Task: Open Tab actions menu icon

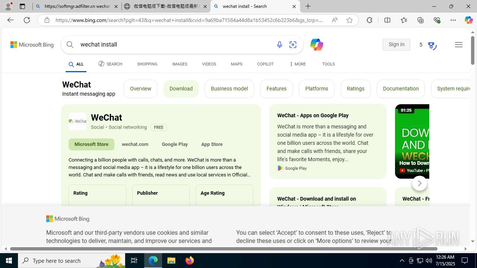Action: coord(22,6)
